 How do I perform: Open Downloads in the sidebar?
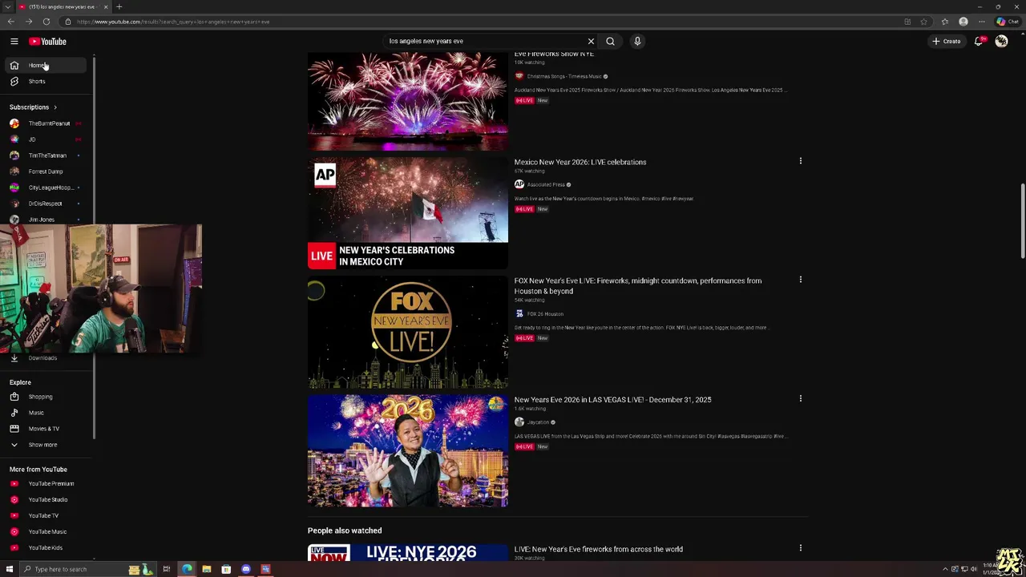point(46,358)
